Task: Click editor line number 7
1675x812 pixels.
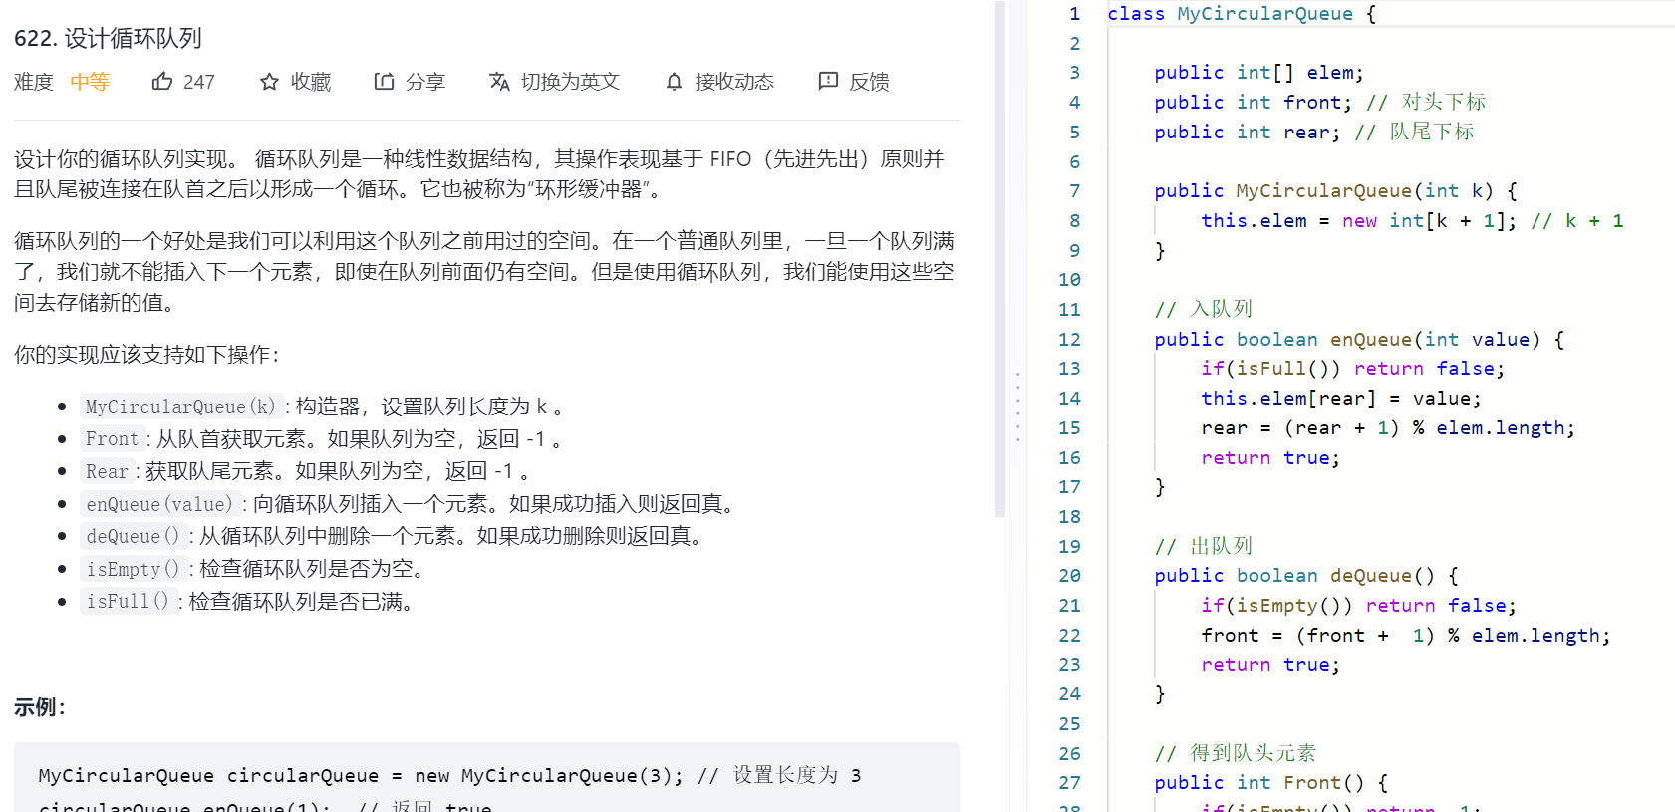Action: click(1074, 191)
